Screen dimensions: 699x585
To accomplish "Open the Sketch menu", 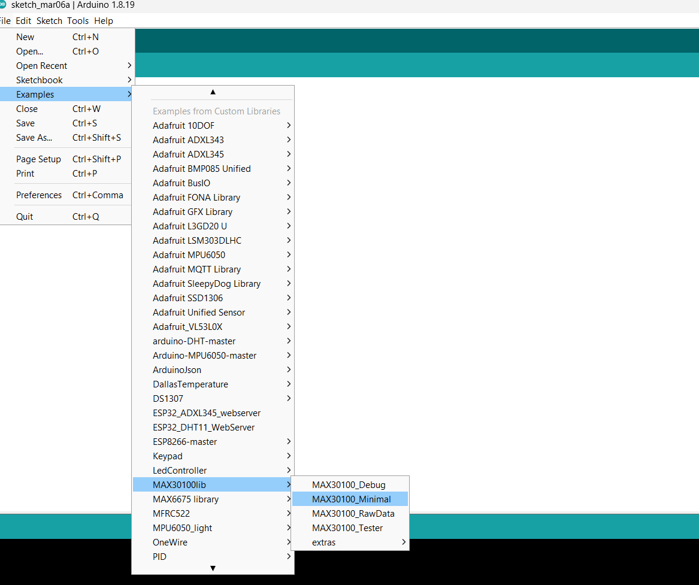I will click(49, 20).
